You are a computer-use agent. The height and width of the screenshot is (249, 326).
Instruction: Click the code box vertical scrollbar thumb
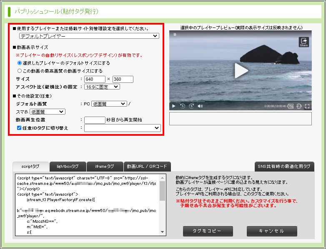click(163, 191)
